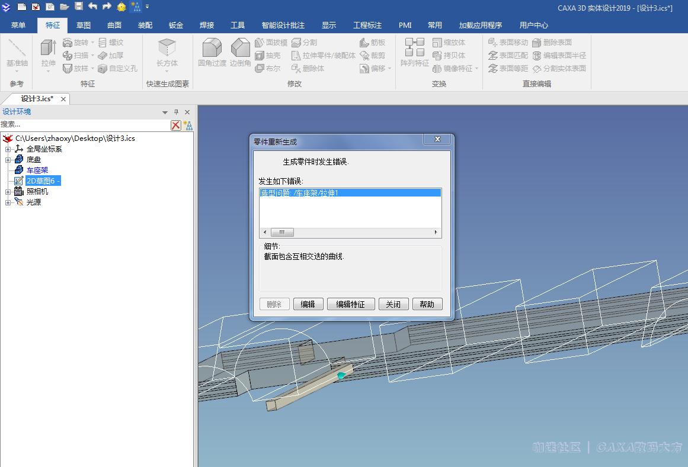The image size is (688, 467).
Task: Select the 扫描 sweep tool
Action: 76,56
